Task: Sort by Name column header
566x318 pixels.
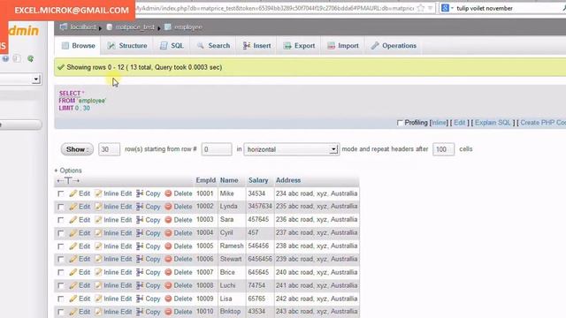Action: 229,180
